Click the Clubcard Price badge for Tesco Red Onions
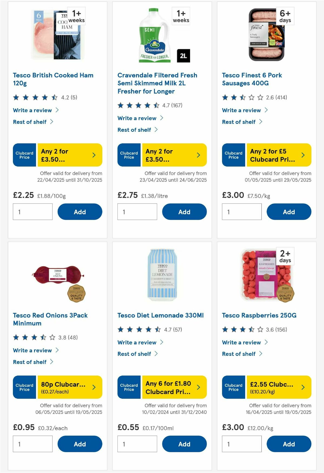The height and width of the screenshot is (473, 324). (24, 387)
